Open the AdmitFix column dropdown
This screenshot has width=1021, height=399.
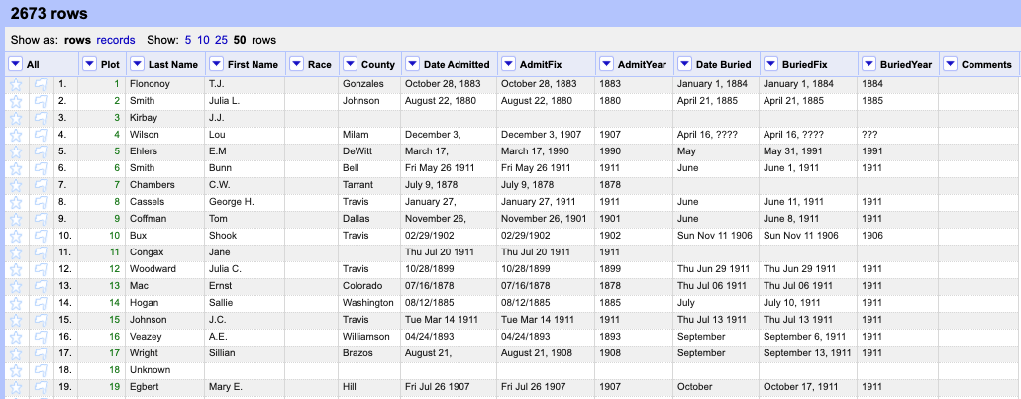509,64
